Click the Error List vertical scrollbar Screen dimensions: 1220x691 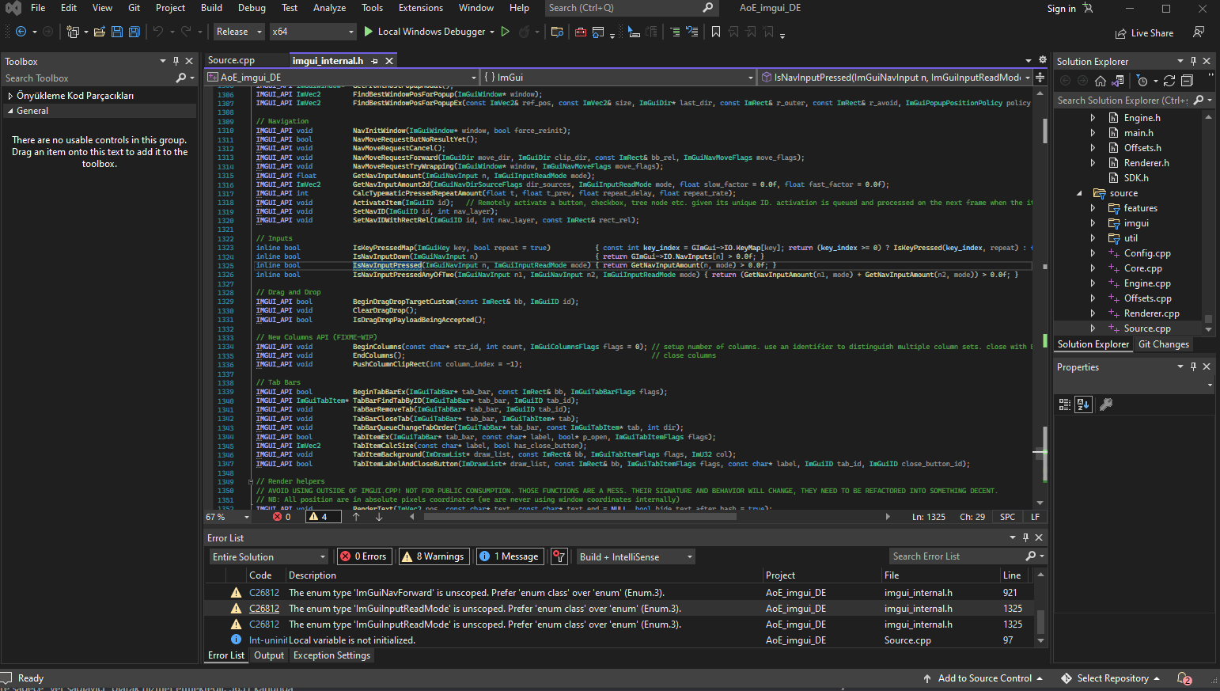[x=1040, y=621]
